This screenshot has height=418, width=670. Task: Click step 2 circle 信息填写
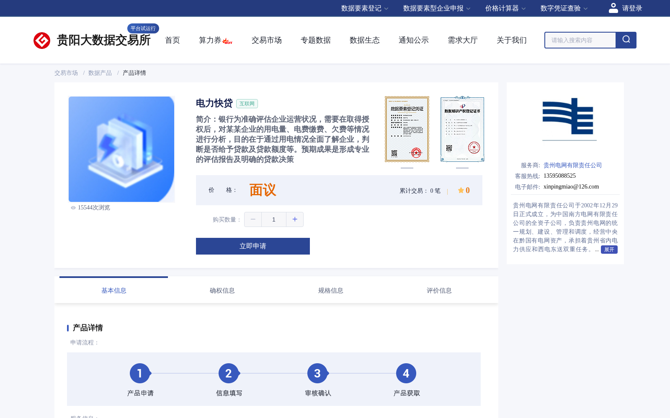click(229, 373)
